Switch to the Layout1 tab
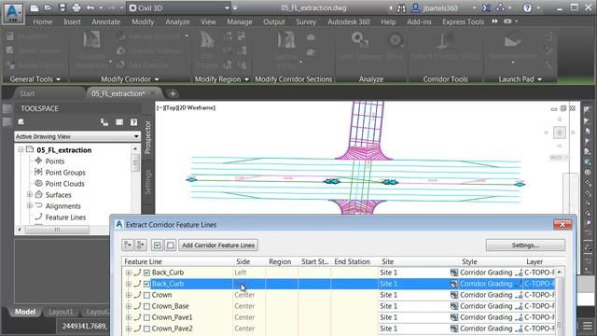Screen dimensions: 597x336 coord(61,312)
